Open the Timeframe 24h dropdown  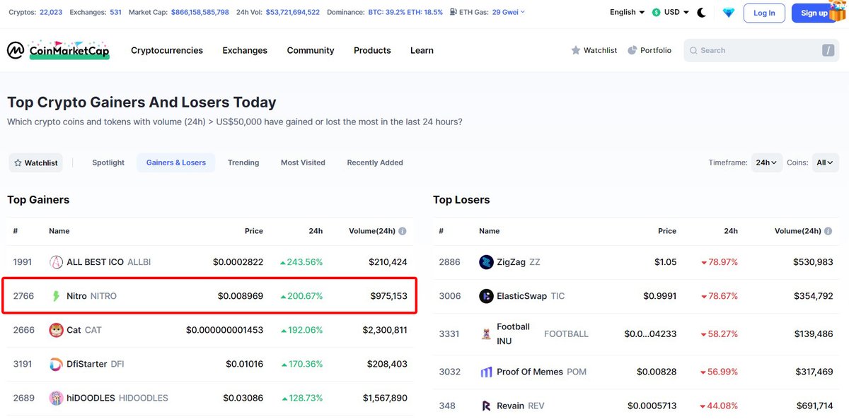(767, 163)
